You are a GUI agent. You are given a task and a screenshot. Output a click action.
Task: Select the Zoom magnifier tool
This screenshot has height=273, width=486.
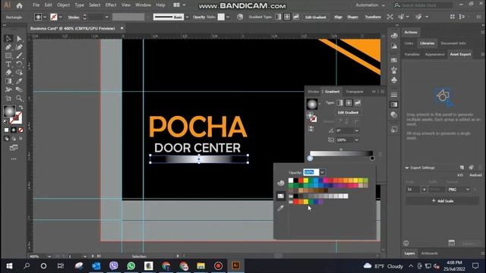coord(19,98)
